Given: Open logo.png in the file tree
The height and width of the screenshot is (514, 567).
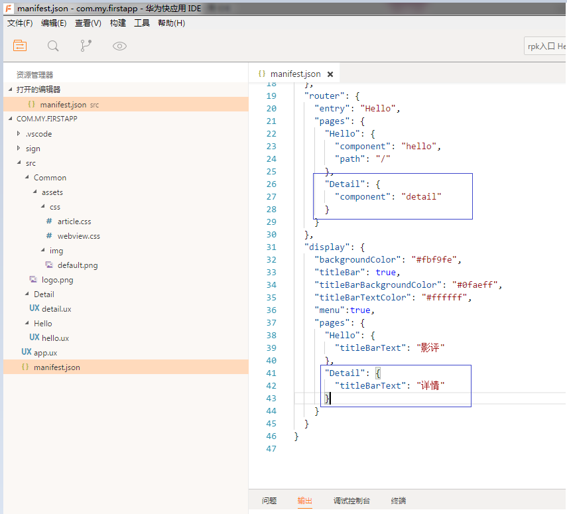Looking at the screenshot, I should point(57,280).
